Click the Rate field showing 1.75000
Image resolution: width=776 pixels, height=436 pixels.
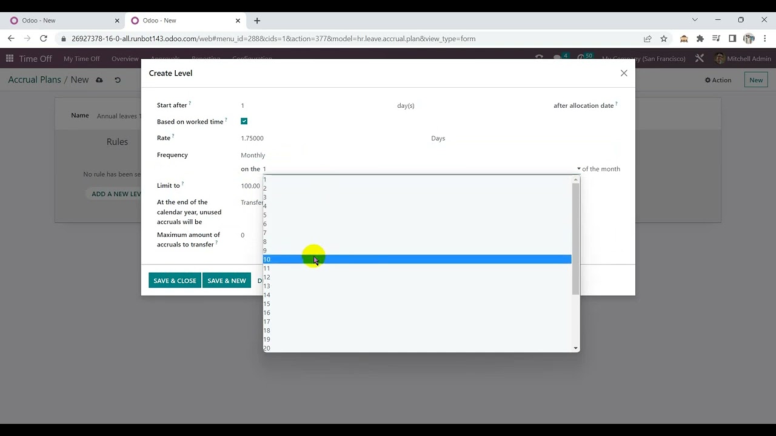coord(332,138)
